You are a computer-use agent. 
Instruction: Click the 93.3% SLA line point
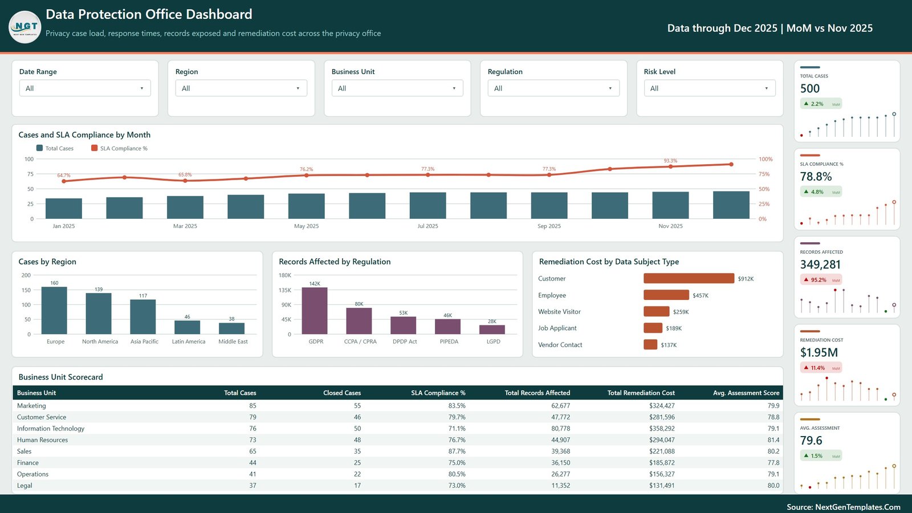point(670,166)
